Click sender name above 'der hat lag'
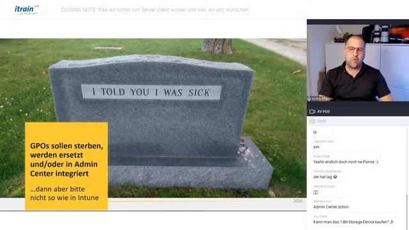The width and height of the screenshot is (409, 230). (327, 171)
